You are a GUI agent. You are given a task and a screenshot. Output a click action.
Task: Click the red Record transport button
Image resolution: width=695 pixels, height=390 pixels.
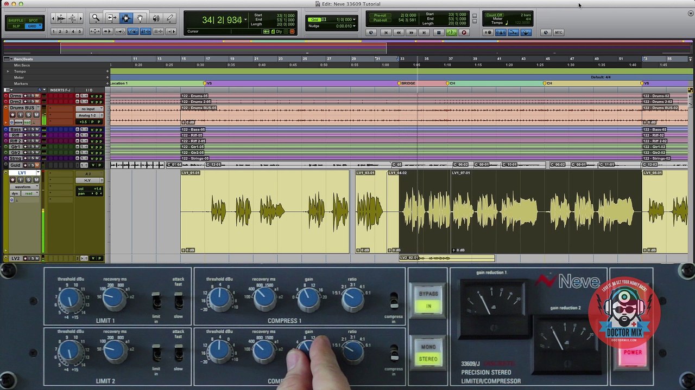pyautogui.click(x=464, y=32)
